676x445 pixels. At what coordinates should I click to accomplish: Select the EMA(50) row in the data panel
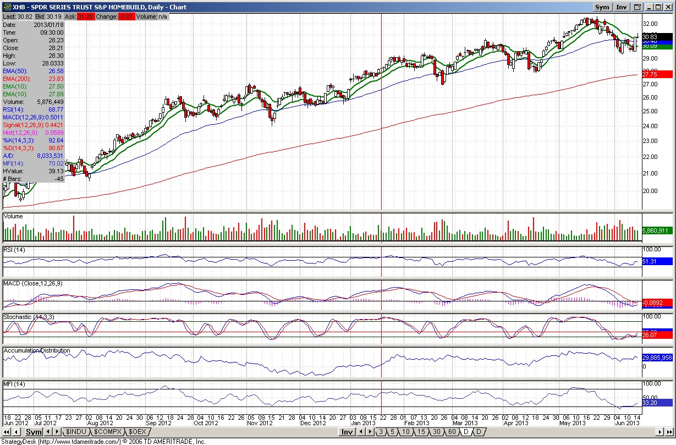[x=34, y=71]
